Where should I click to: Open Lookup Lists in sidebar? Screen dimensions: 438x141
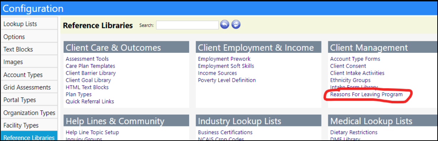29,24
